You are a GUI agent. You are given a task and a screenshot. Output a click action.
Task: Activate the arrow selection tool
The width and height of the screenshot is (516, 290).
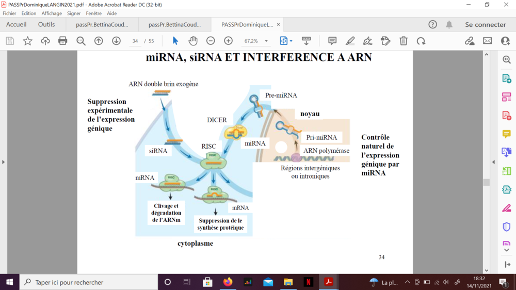point(175,41)
